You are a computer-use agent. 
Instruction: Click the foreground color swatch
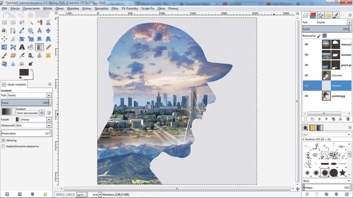24,72
